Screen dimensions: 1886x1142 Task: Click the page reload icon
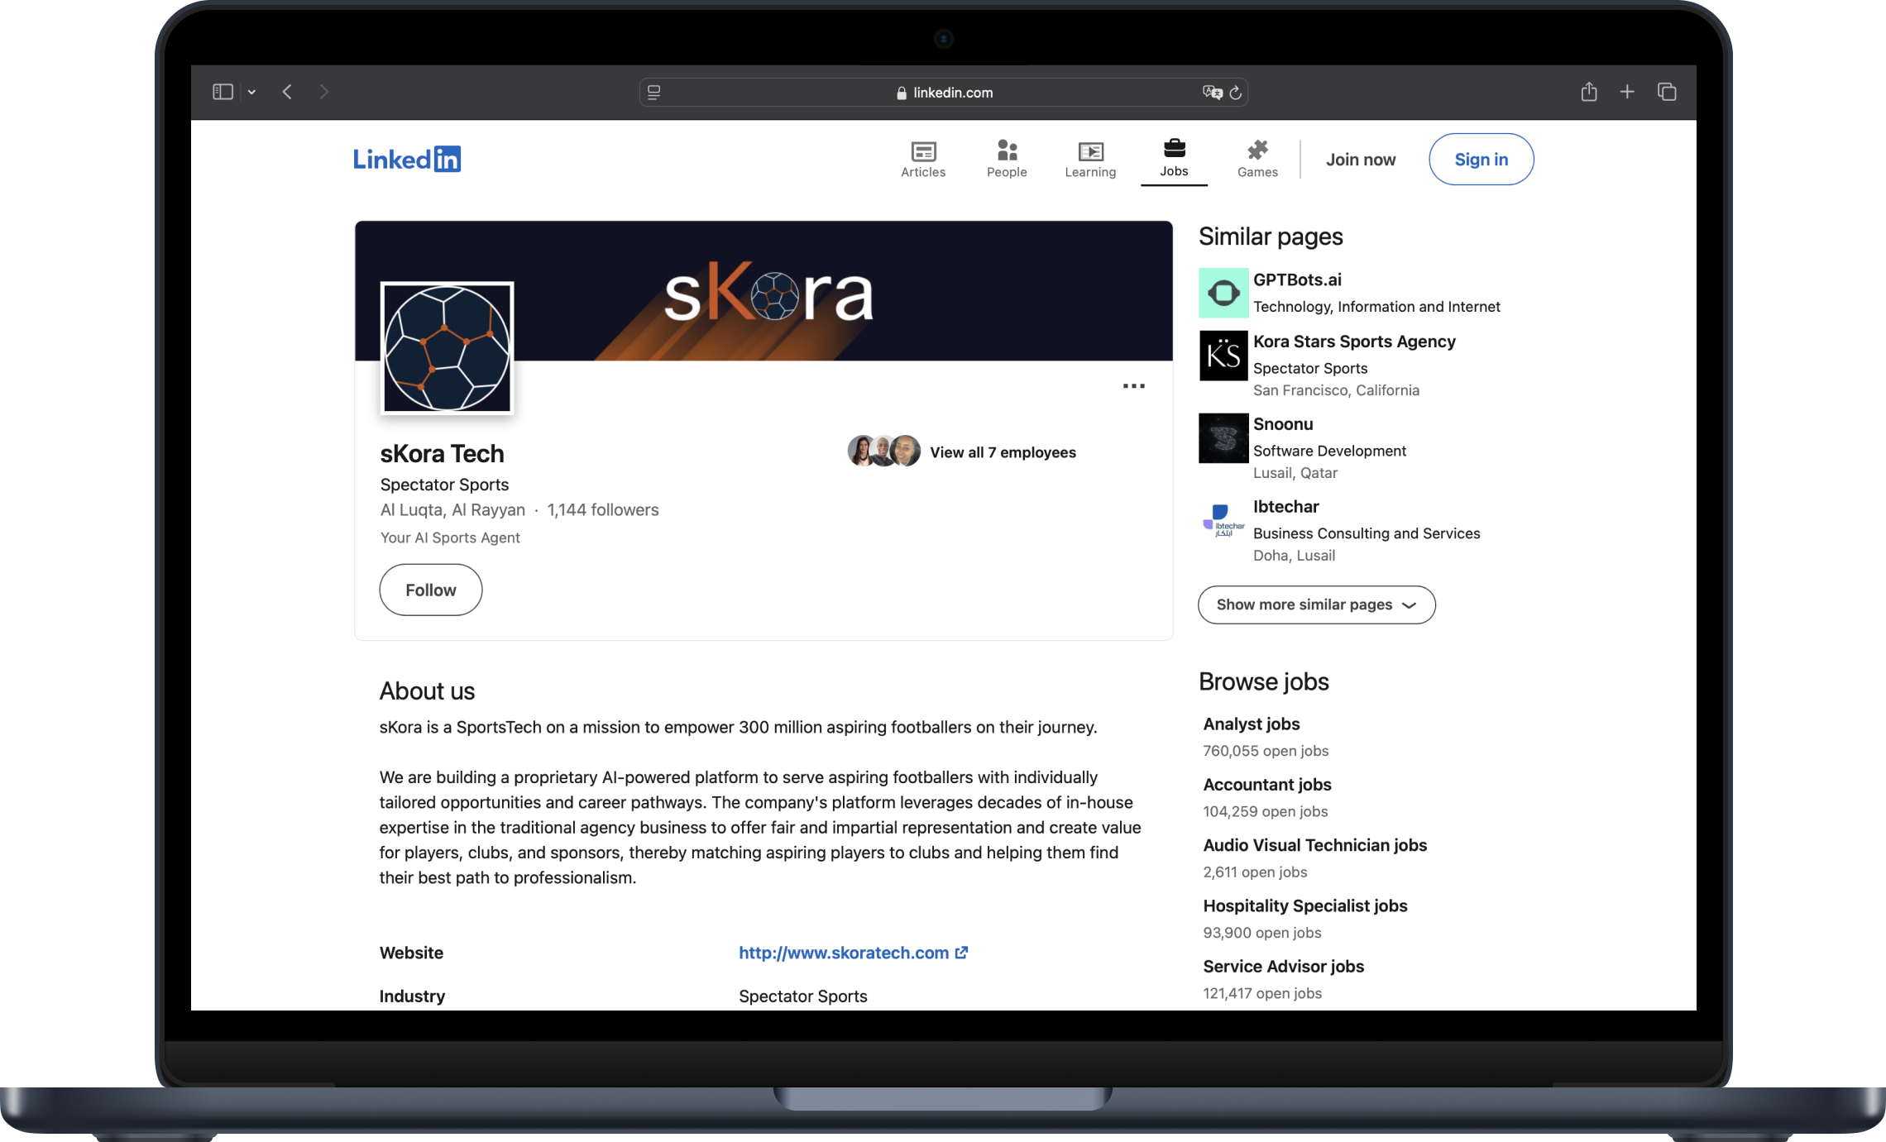click(1235, 93)
